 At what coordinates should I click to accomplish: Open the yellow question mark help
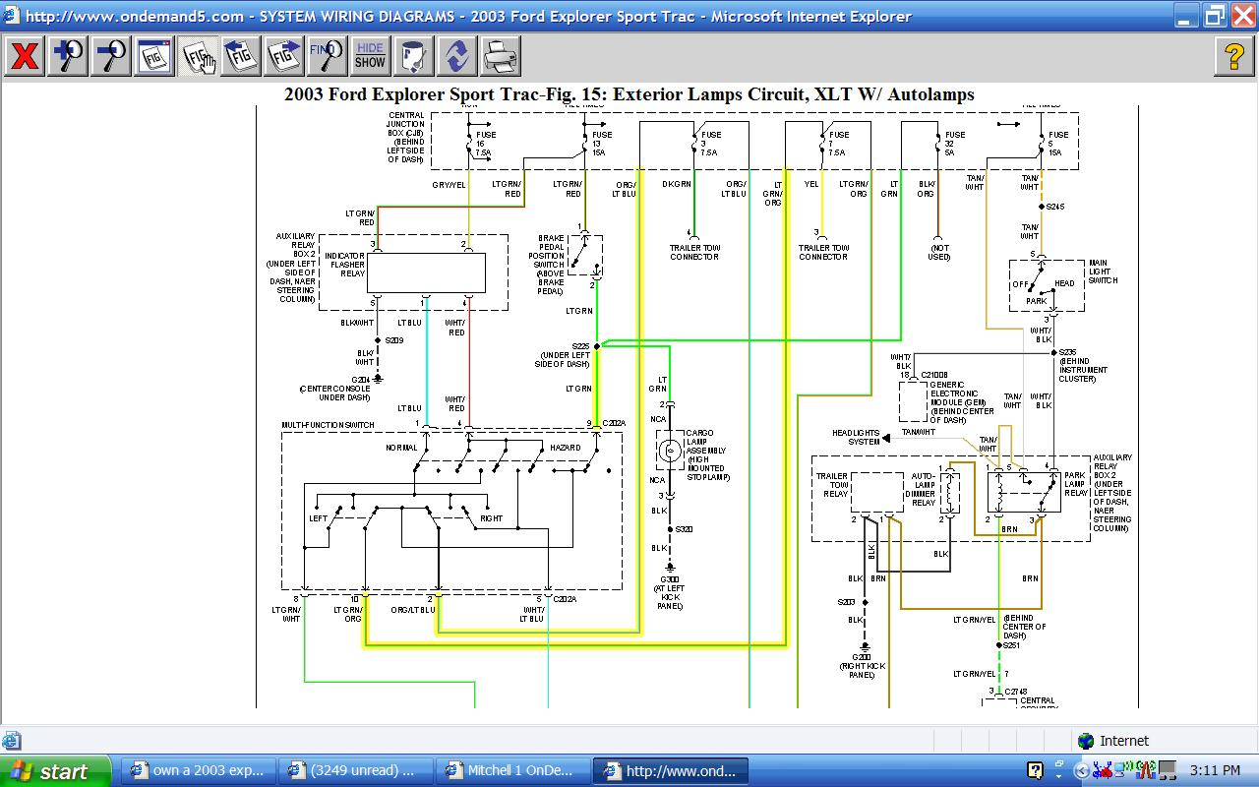[x=1234, y=56]
